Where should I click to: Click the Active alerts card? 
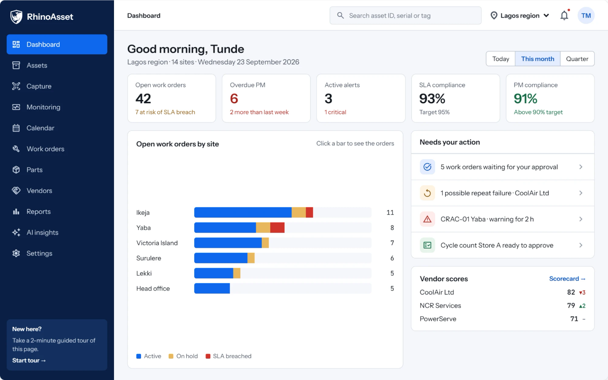click(361, 98)
